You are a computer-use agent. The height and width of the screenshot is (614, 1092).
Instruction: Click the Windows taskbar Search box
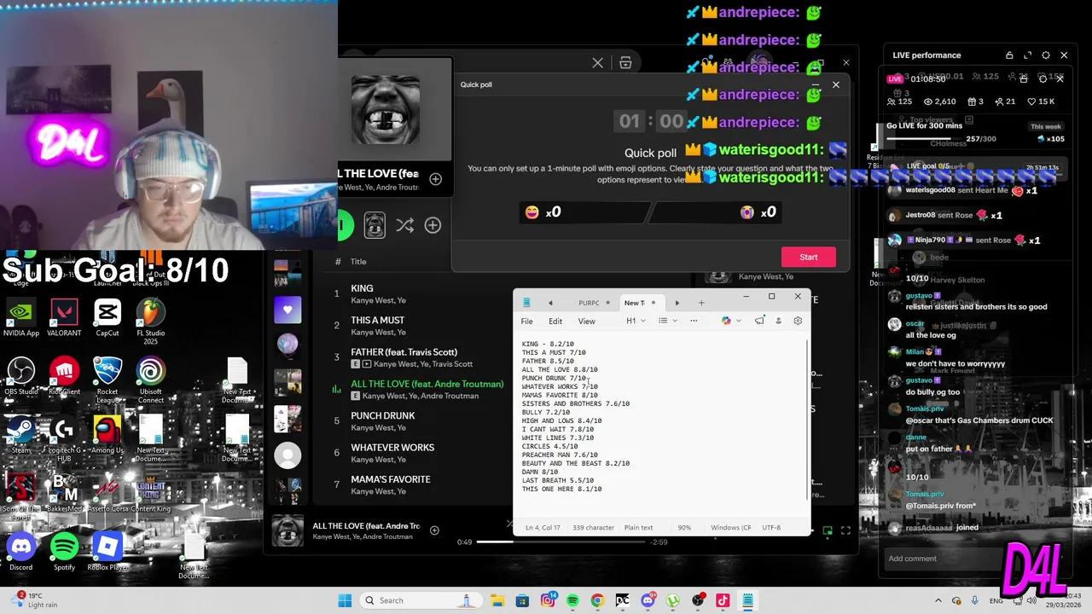tap(420, 600)
